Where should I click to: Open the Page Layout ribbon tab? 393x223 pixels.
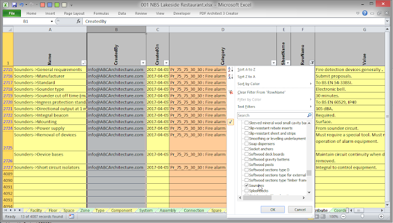74,13
